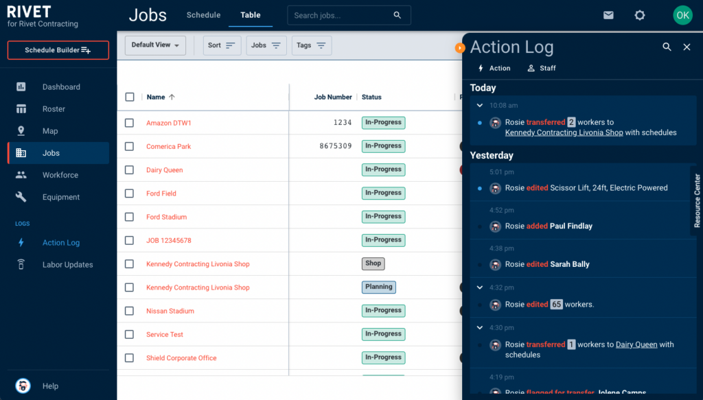Open Schedule Builder

click(x=58, y=50)
